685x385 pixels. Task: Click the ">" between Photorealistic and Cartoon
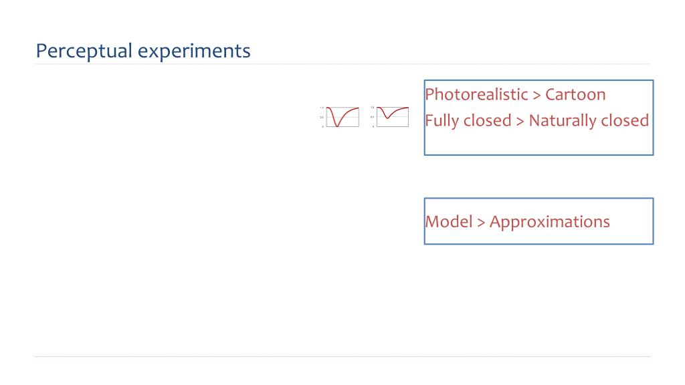coord(537,96)
